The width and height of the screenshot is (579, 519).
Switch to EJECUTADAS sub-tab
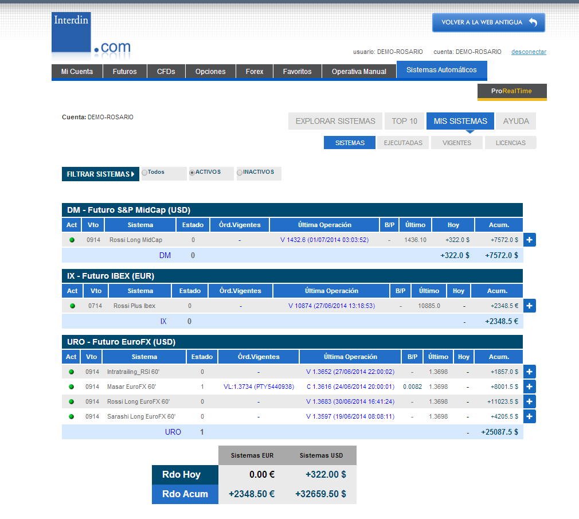pyautogui.click(x=403, y=143)
